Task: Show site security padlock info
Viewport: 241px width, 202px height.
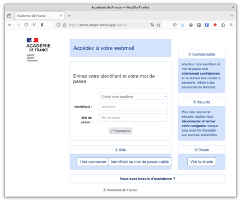Action: click(64, 25)
